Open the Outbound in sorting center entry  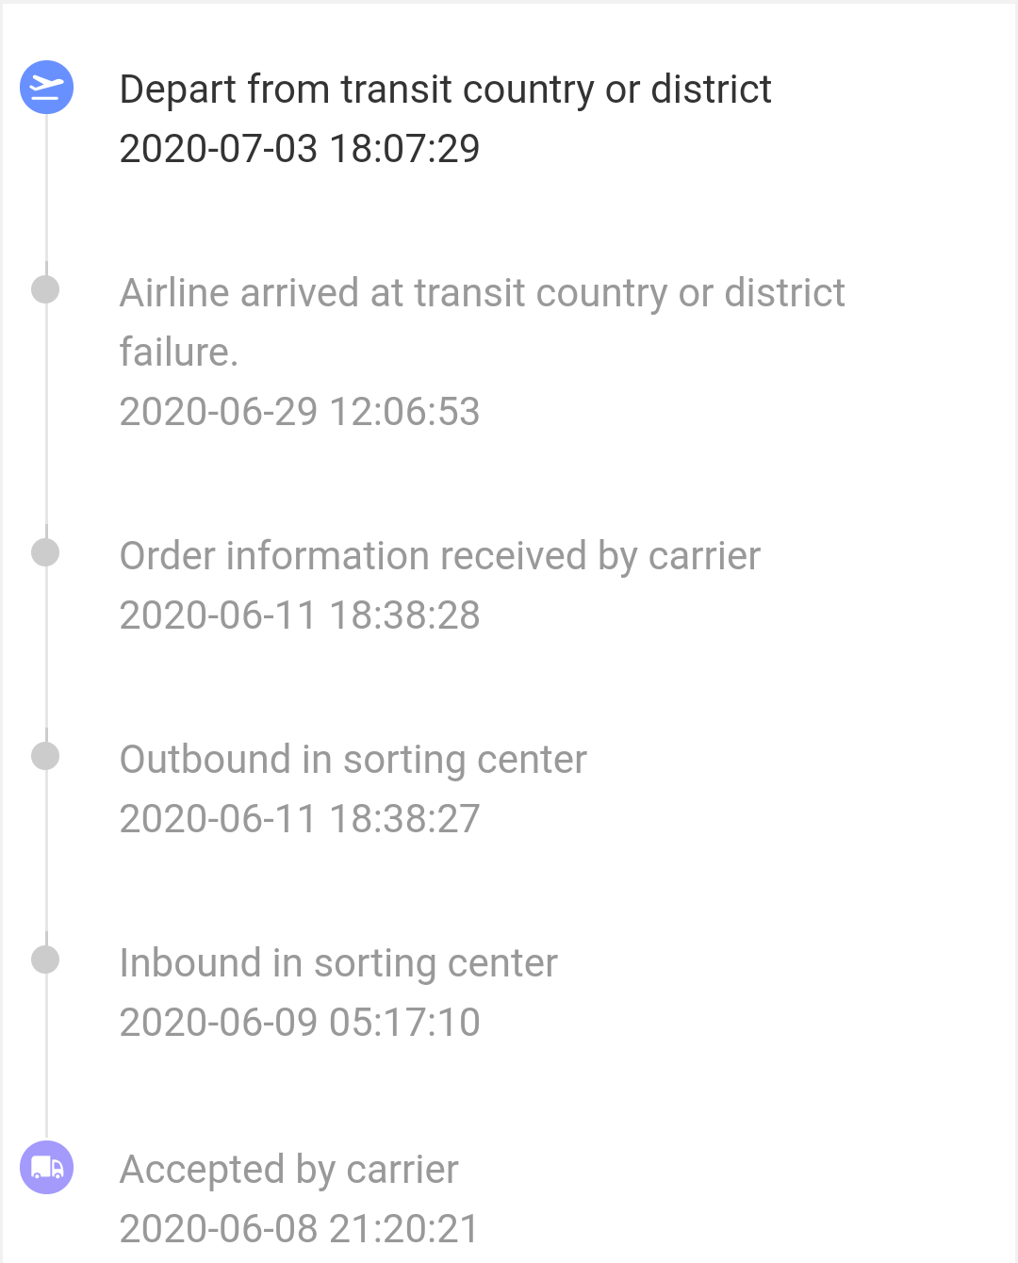point(353,760)
